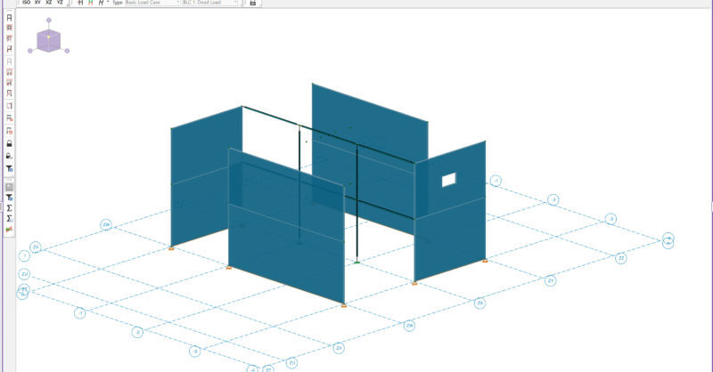Screen dimensions: 713x372
Task: Switch to ISO view
Action: coord(26,3)
